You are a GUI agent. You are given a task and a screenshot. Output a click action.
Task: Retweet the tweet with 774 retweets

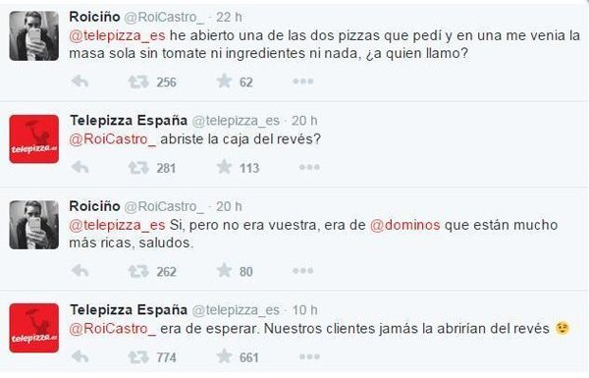click(x=138, y=356)
